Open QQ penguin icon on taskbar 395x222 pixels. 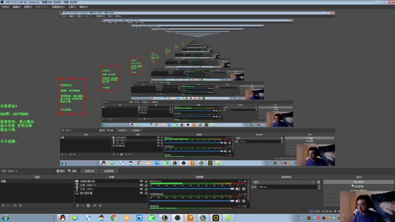tap(63, 218)
